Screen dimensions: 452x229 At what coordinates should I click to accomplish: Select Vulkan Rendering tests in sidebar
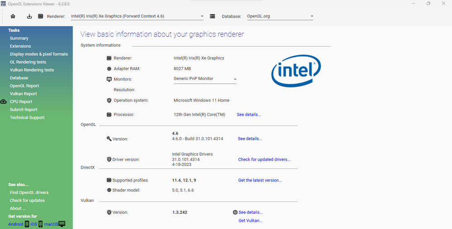click(x=32, y=70)
